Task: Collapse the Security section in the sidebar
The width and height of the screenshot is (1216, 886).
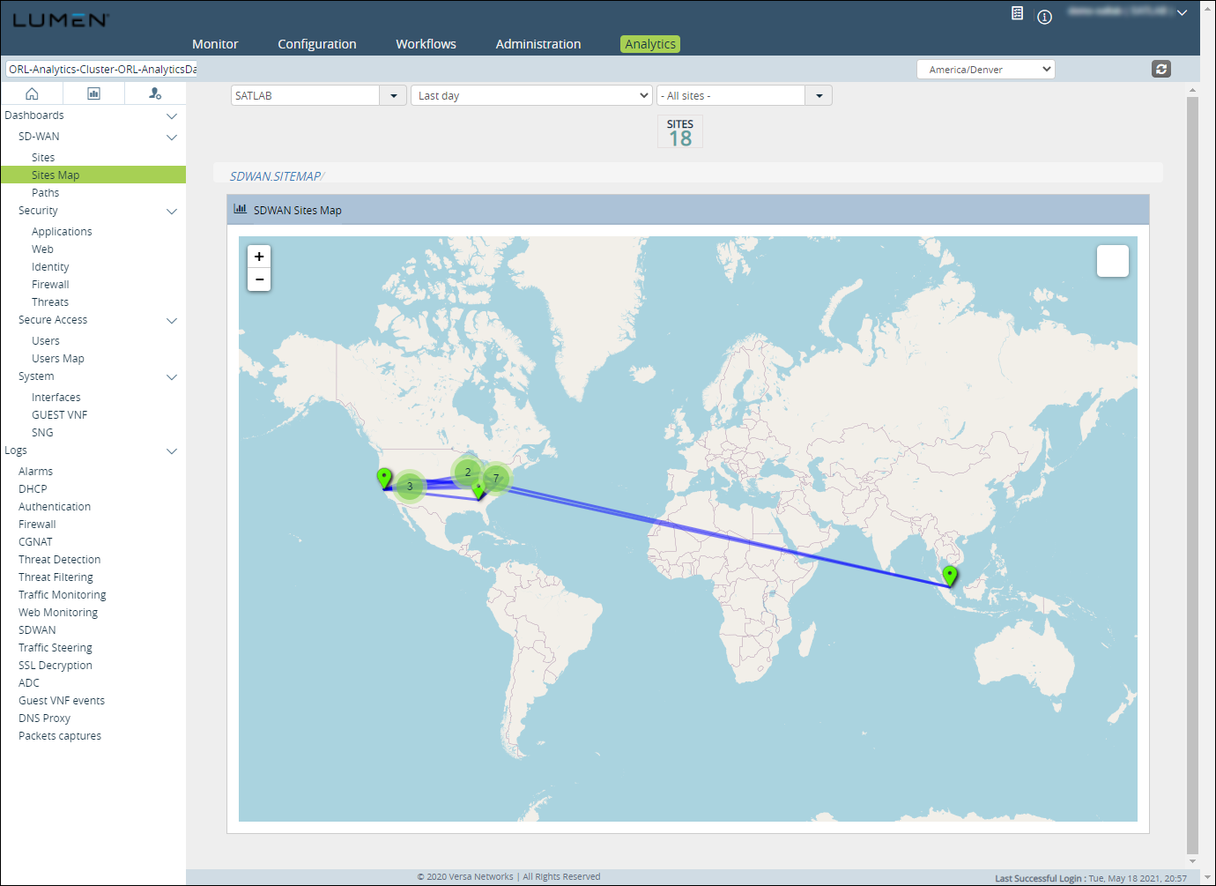Action: pyautogui.click(x=172, y=211)
